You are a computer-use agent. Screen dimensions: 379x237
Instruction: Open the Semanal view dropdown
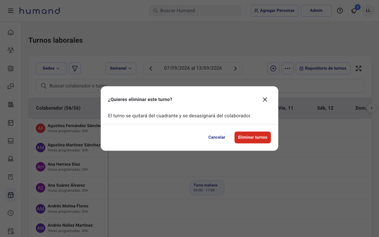click(x=121, y=68)
